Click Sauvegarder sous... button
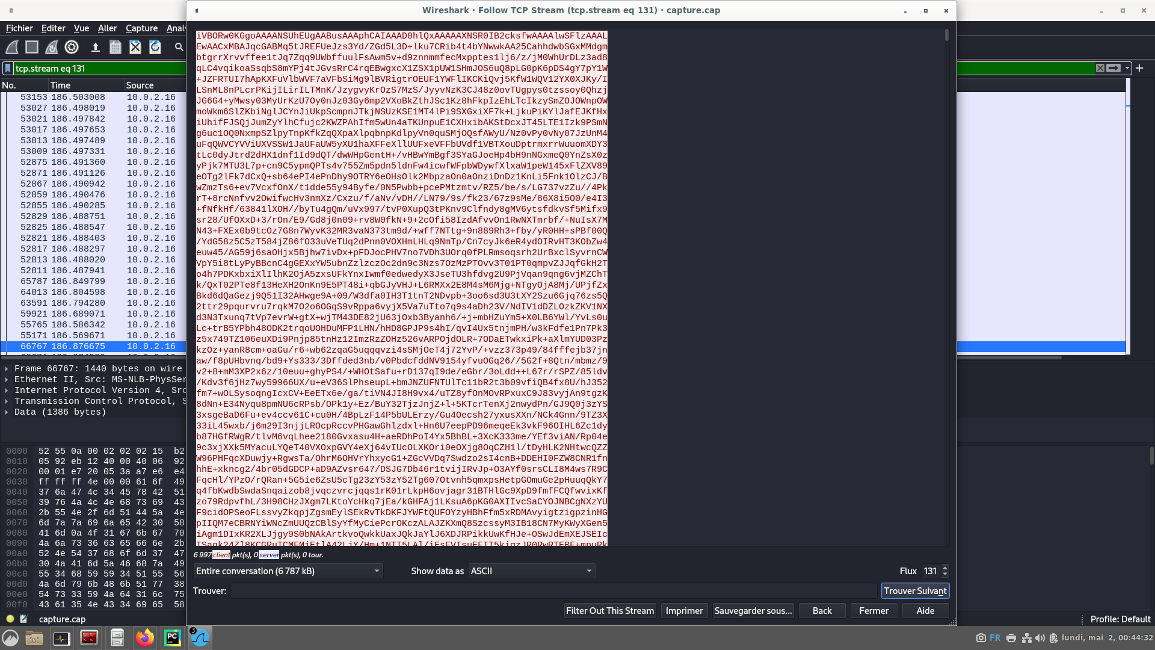 point(753,611)
